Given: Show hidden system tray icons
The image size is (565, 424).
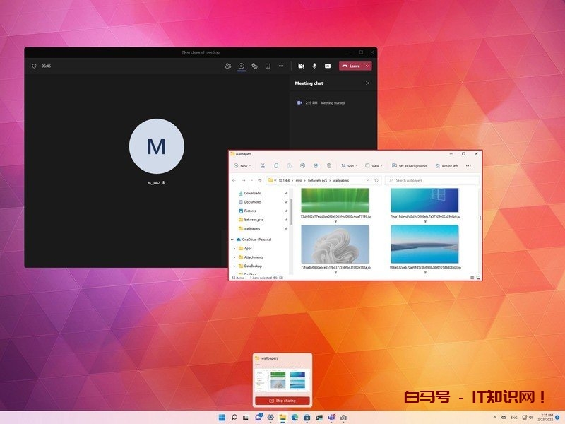Looking at the screenshot, I should pyautogui.click(x=495, y=418).
